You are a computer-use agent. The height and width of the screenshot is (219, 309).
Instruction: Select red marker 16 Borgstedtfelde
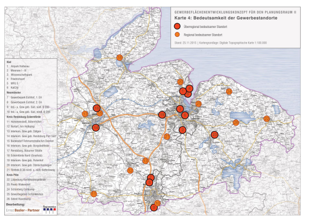pyautogui.click(x=97, y=108)
